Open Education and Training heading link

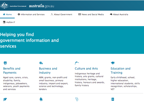(x=121, y=71)
